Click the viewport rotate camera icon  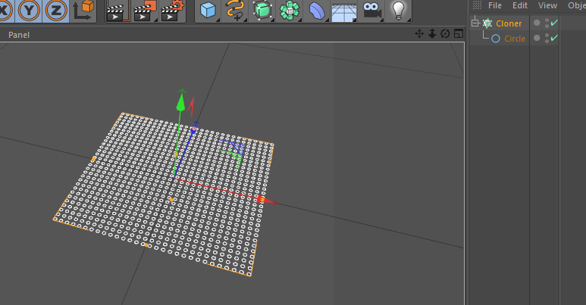point(445,34)
